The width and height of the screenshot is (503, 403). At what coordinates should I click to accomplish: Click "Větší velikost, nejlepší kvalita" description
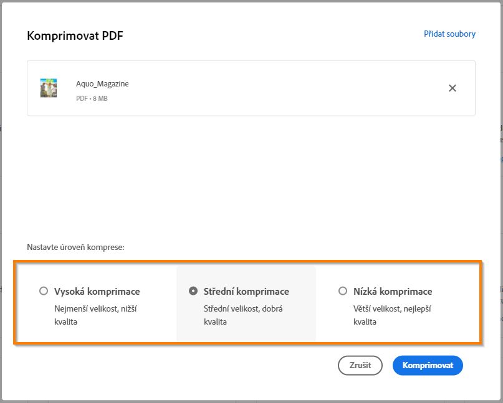click(x=393, y=315)
